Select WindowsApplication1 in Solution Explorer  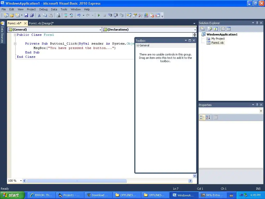(222, 34)
